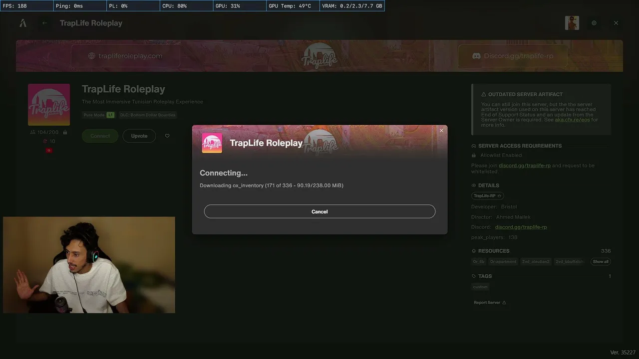The height and width of the screenshot is (359, 639).
Task: Click the Ver. 35227 version label
Action: pyautogui.click(x=623, y=353)
